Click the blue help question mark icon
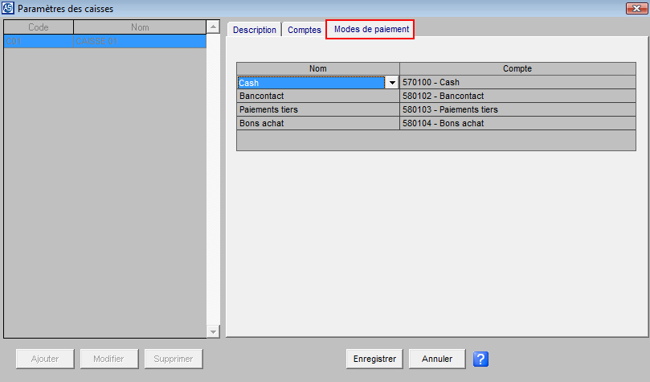The image size is (650, 382). [x=480, y=359]
